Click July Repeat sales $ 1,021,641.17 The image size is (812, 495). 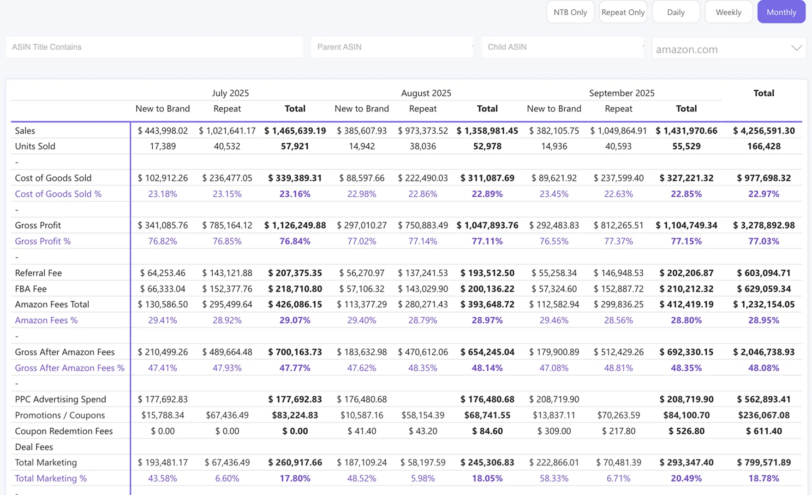click(227, 131)
